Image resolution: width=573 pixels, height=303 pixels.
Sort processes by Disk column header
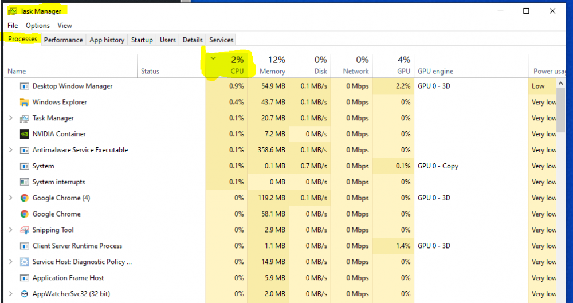pyautogui.click(x=310, y=66)
